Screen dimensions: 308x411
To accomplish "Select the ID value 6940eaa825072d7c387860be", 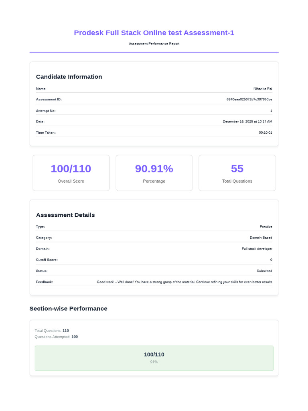I will tap(249, 100).
